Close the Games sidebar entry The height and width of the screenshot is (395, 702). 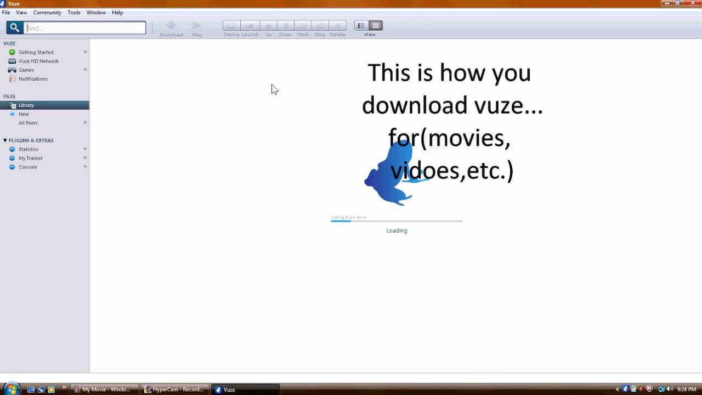pyautogui.click(x=85, y=70)
